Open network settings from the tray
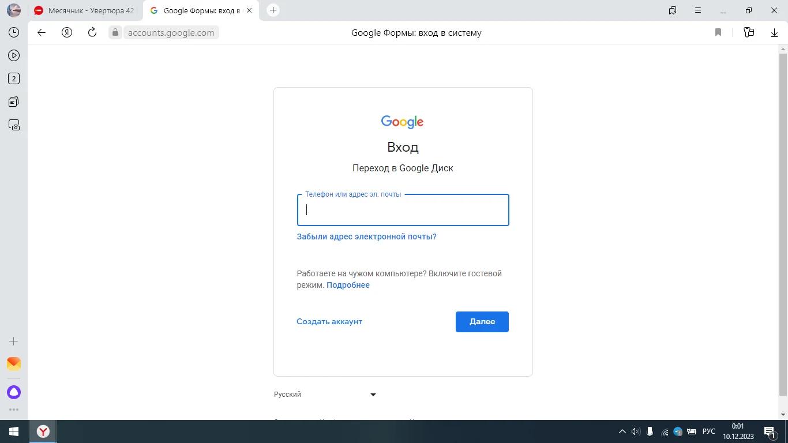Viewport: 788px width, 443px height. (665, 431)
